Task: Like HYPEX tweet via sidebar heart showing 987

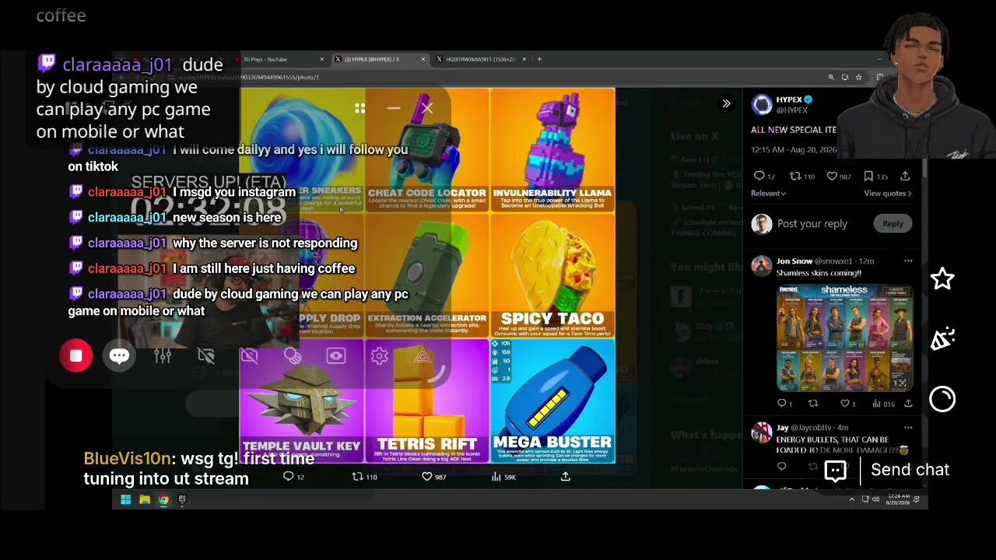Action: [x=839, y=177]
